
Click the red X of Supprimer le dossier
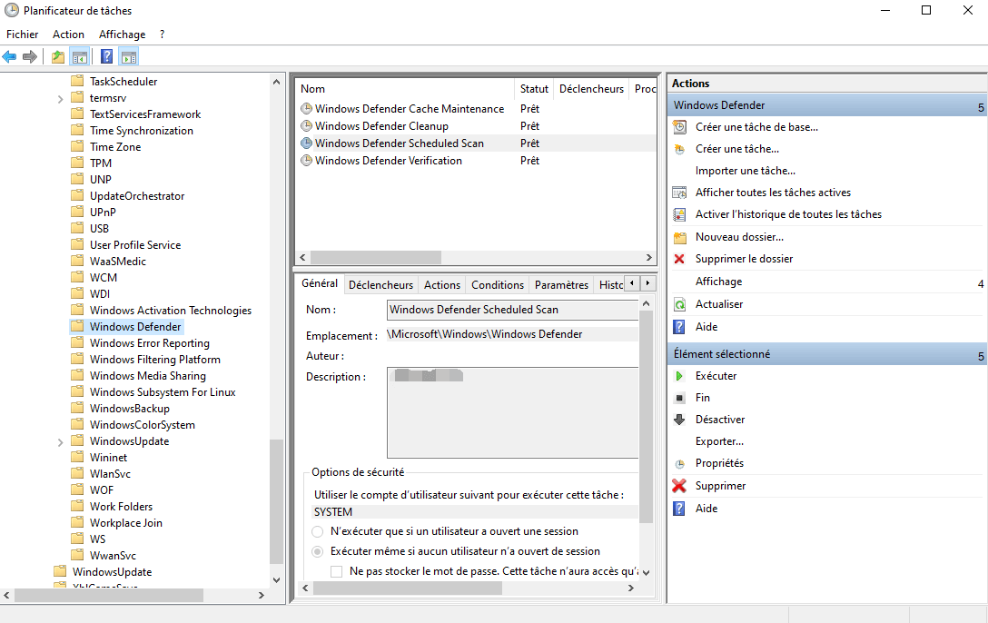[679, 259]
